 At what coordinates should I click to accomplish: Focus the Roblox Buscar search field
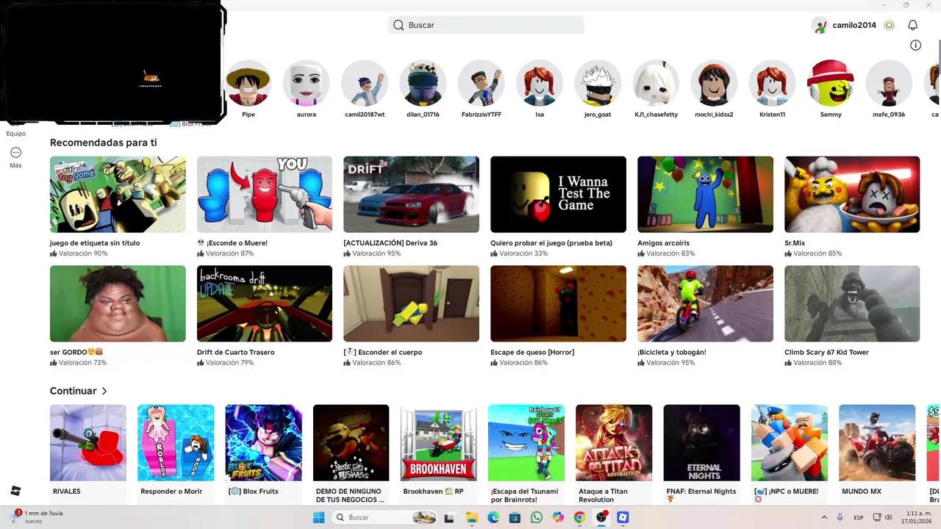(486, 25)
